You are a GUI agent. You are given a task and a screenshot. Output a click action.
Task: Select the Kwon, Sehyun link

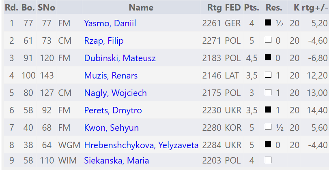pyautogui.click(x=112, y=127)
